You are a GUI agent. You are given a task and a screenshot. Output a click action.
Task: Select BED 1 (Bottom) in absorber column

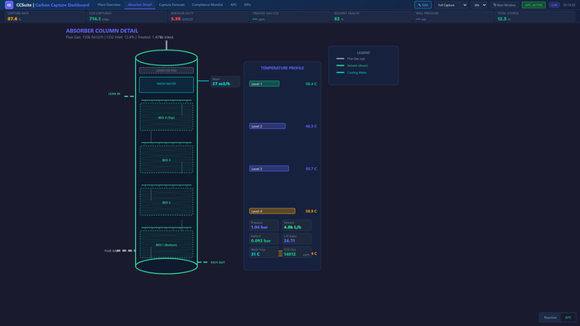[x=167, y=244]
